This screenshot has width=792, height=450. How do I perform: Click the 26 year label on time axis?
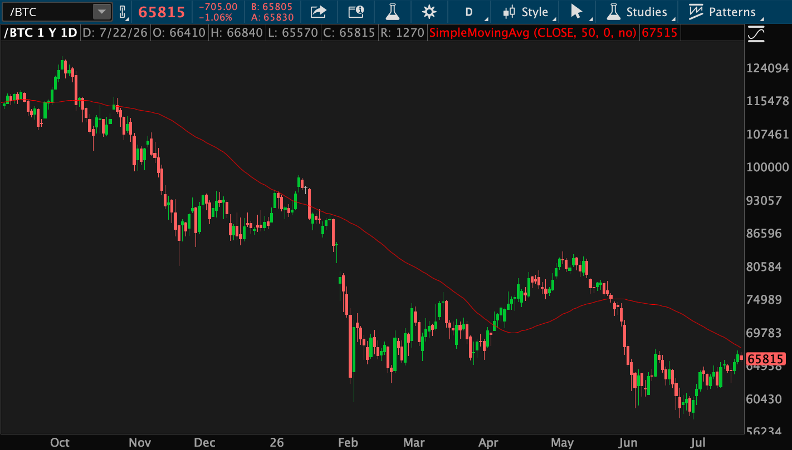(x=277, y=443)
